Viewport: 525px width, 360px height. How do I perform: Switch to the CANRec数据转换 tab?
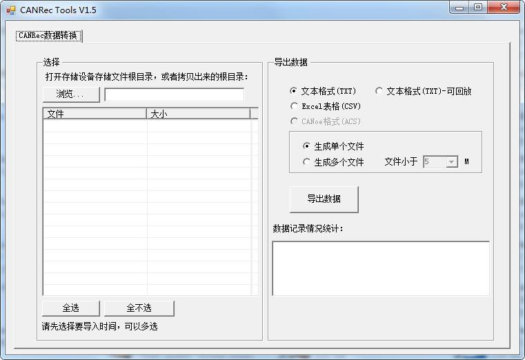click(48, 35)
